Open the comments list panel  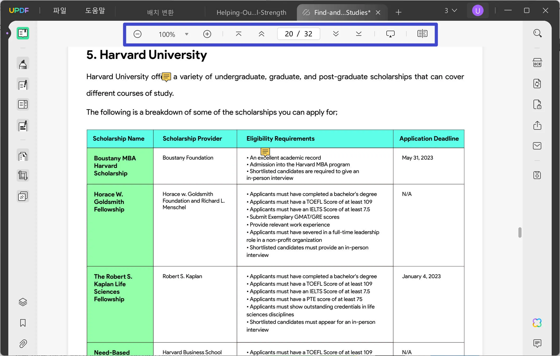pos(537,343)
